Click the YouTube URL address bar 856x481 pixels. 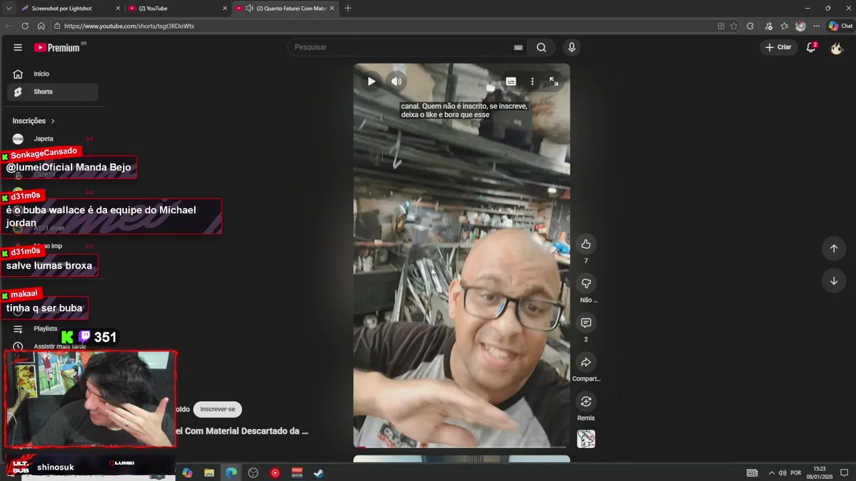point(381,26)
